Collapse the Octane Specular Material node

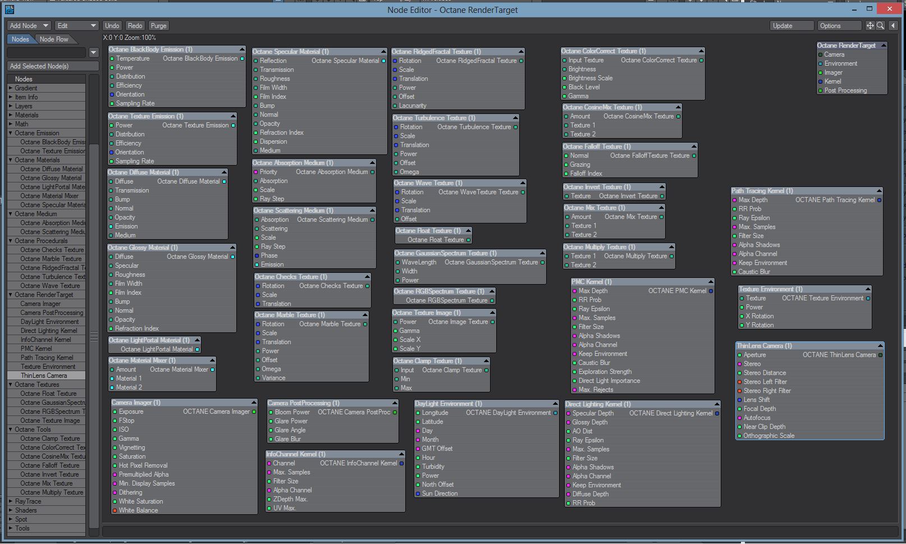point(383,52)
